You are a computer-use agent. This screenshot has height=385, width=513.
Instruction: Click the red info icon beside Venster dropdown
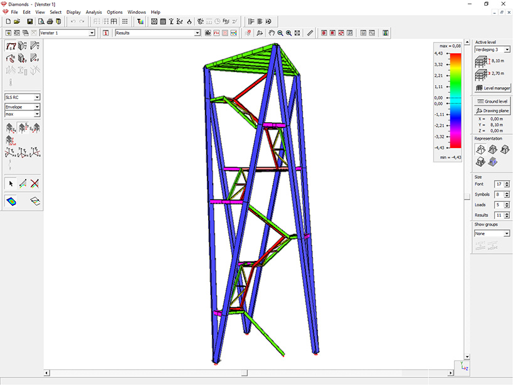[106, 33]
